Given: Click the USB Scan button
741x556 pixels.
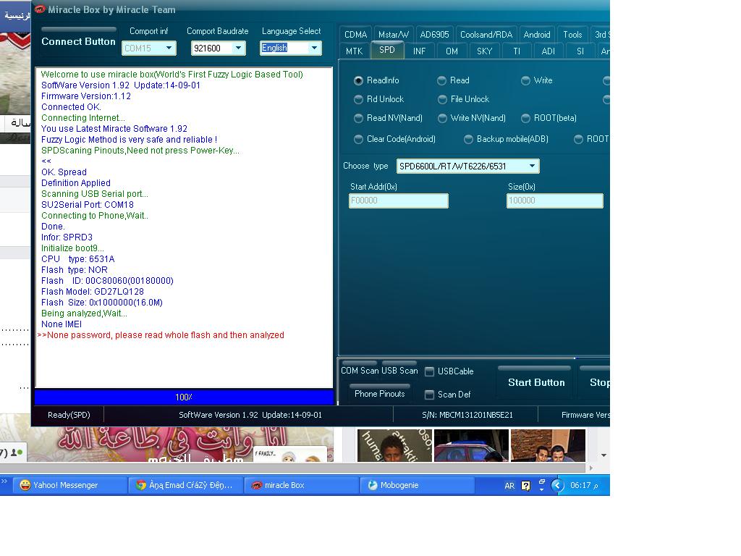Looking at the screenshot, I should (399, 370).
